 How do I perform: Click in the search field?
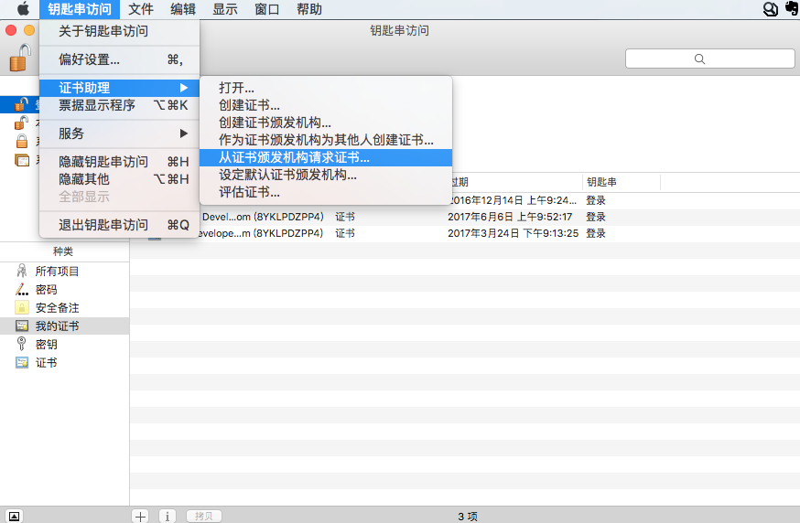(709, 59)
